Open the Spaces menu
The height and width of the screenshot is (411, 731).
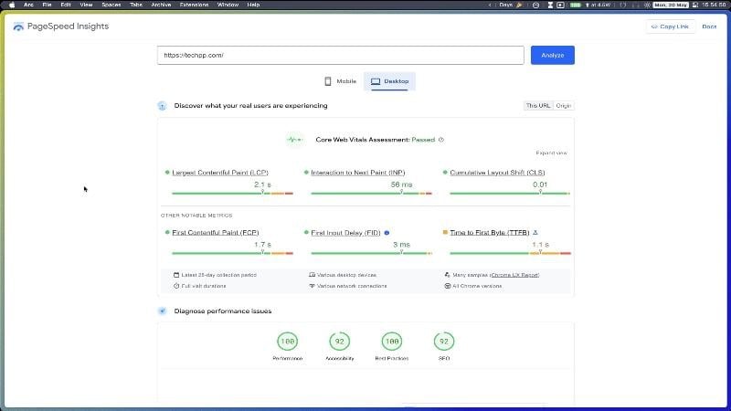pos(111,5)
